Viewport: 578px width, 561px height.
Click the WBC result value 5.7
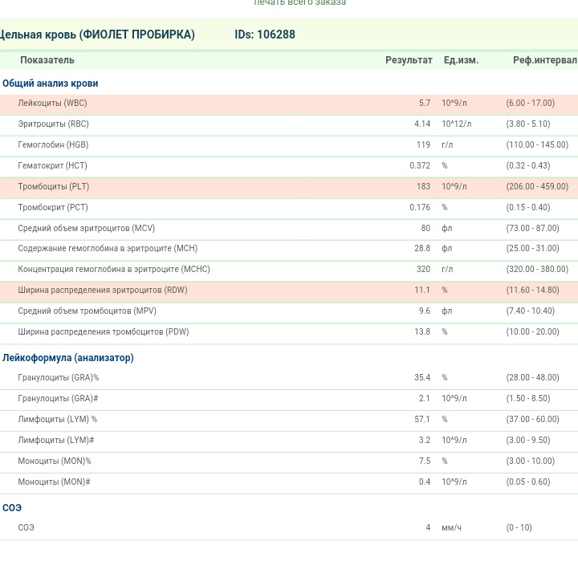(x=425, y=104)
